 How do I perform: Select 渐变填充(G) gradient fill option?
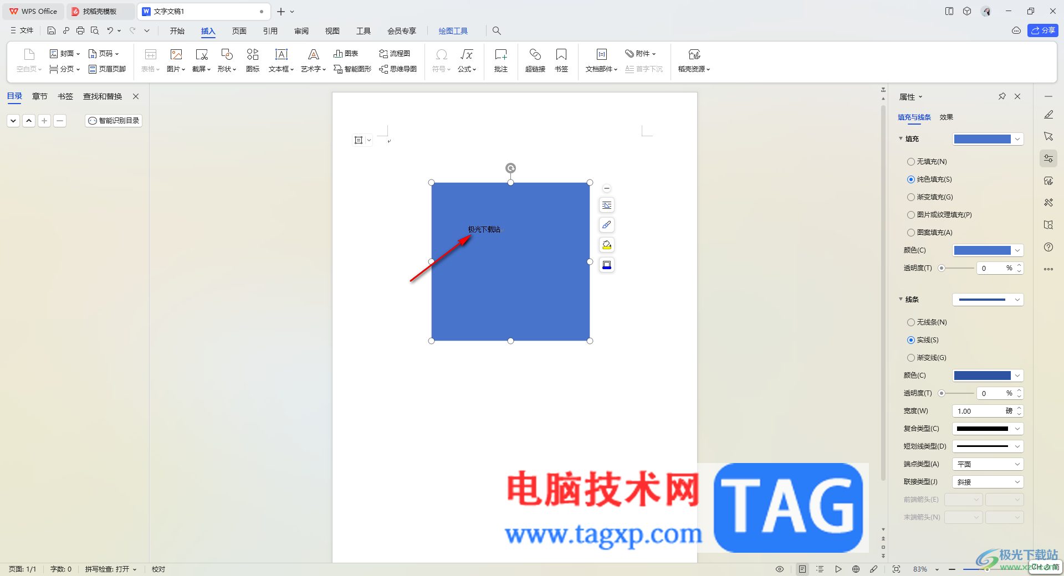coord(930,197)
